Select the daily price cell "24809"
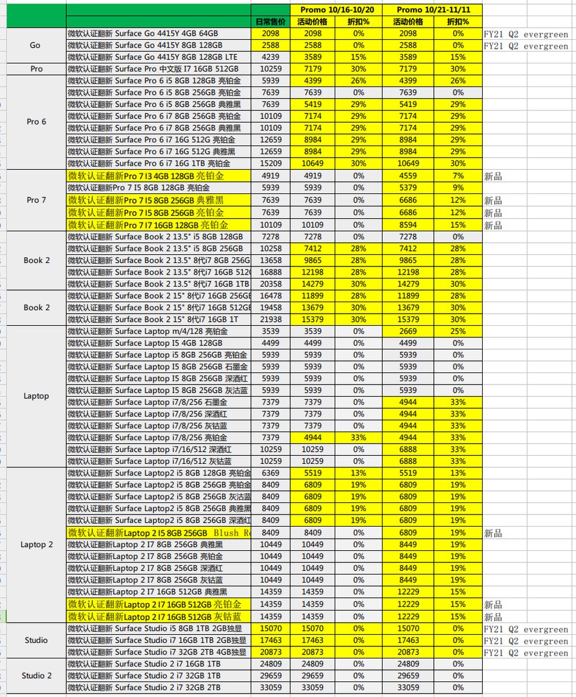The height and width of the screenshot is (697, 576). [x=270, y=664]
